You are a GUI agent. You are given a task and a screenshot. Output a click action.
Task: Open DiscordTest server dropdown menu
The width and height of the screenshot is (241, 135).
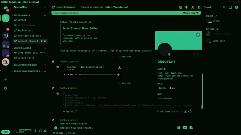coord(45,7)
